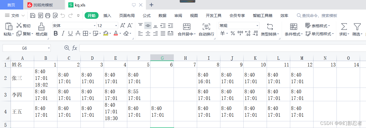This screenshot has height=128, width=366.
Task: Toggle Strikethrough formatting
Action: coord(78,33)
